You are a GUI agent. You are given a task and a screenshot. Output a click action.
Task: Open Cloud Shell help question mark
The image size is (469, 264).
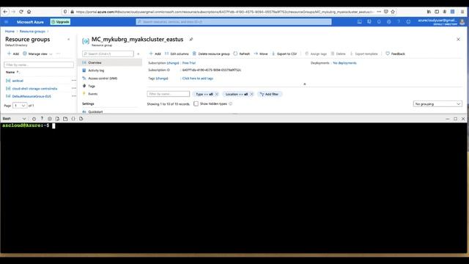(x=42, y=119)
